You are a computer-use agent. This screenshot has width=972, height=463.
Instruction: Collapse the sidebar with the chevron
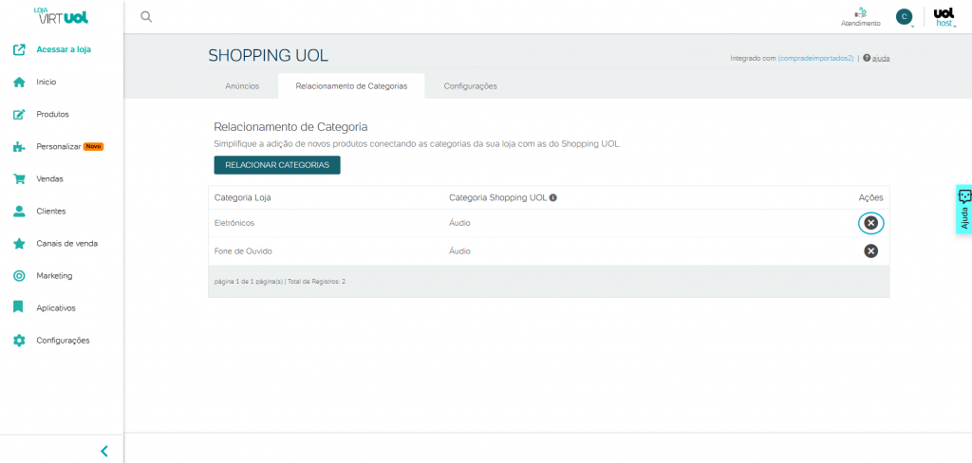click(104, 451)
